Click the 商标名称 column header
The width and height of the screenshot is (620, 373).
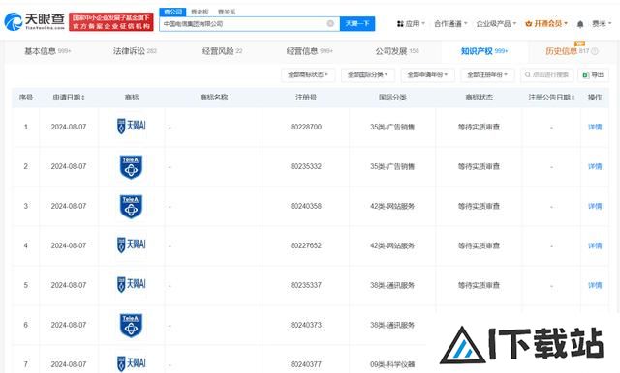click(213, 97)
